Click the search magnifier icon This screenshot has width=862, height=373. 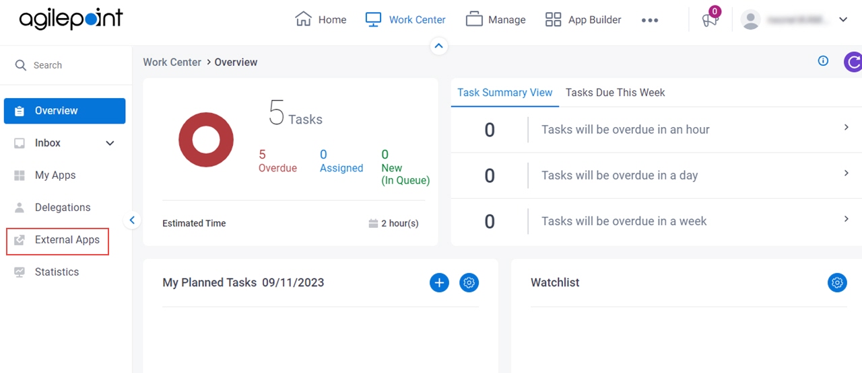21,65
